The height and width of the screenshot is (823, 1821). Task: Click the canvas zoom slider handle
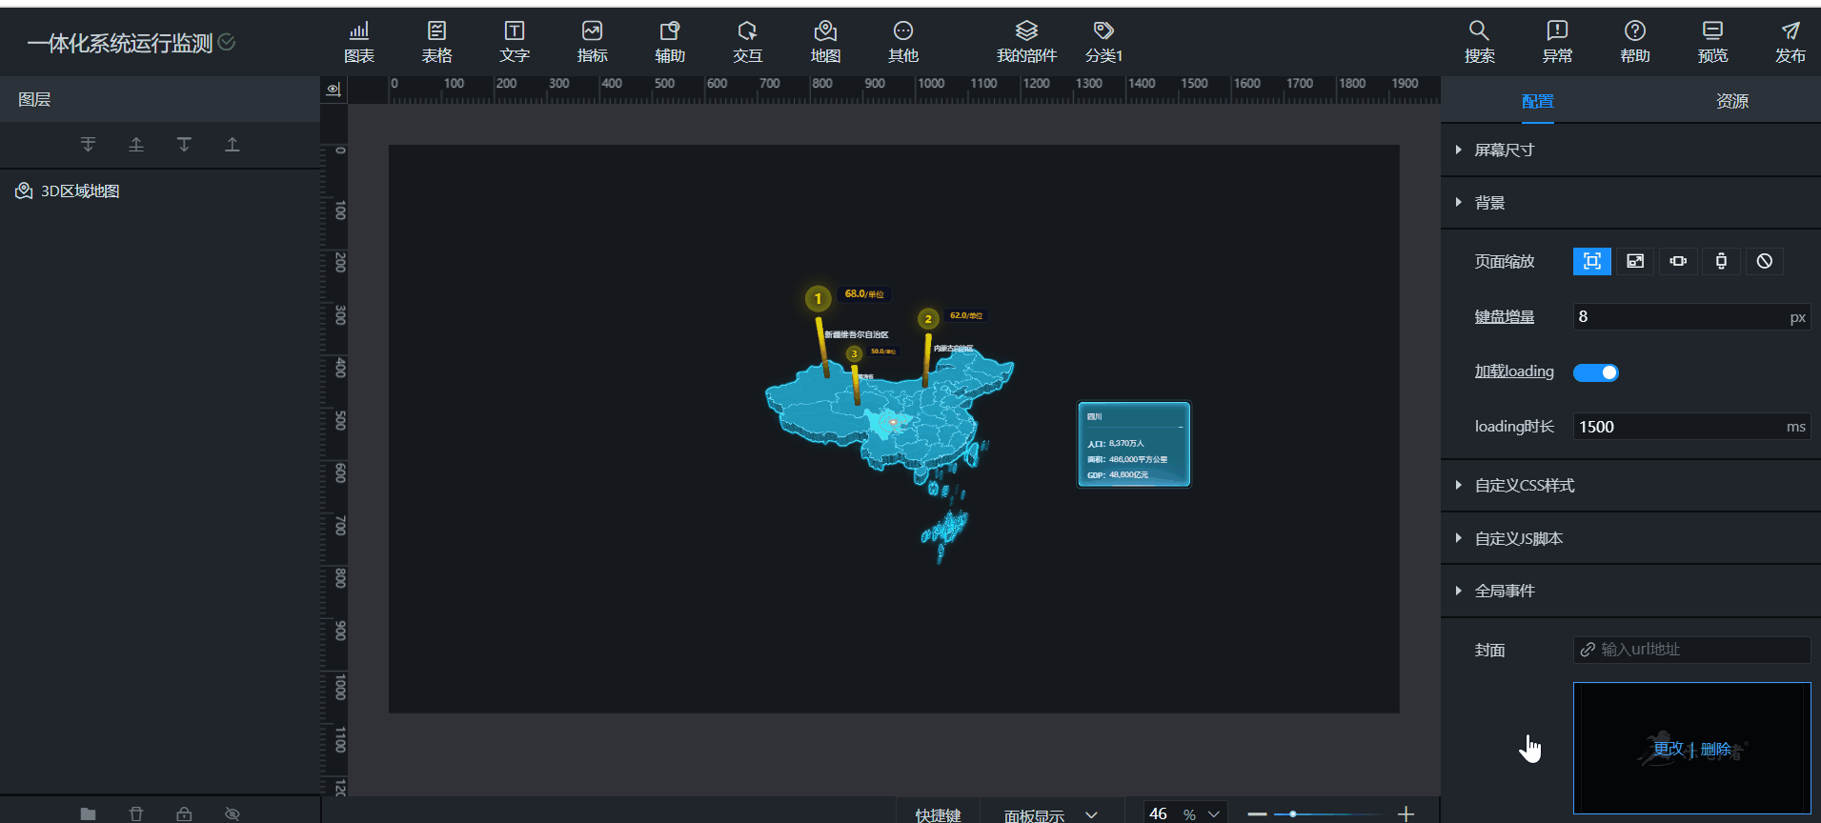tap(1292, 814)
